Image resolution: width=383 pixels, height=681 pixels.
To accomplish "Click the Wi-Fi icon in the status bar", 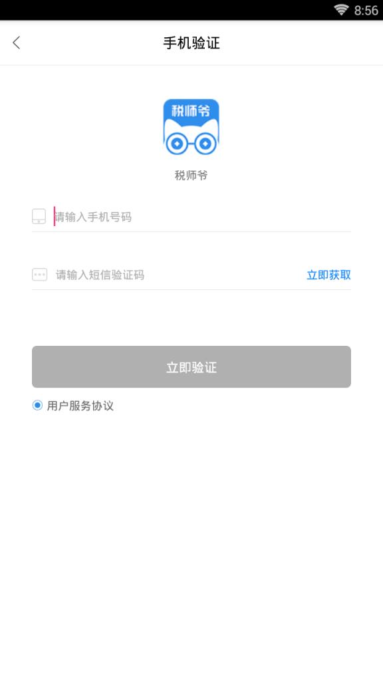I will tap(342, 9).
